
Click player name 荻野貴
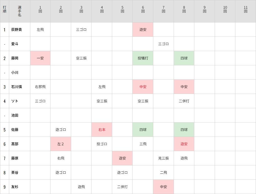pos(17,30)
